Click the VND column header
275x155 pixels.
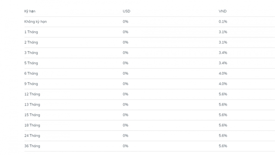click(223, 11)
